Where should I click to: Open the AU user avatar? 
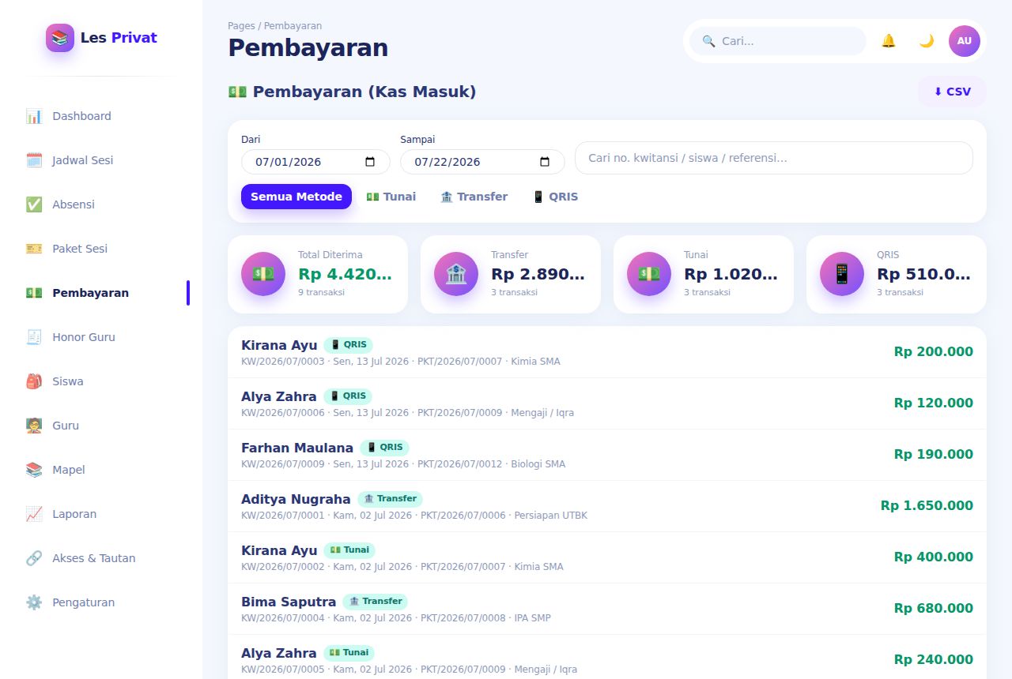(965, 41)
